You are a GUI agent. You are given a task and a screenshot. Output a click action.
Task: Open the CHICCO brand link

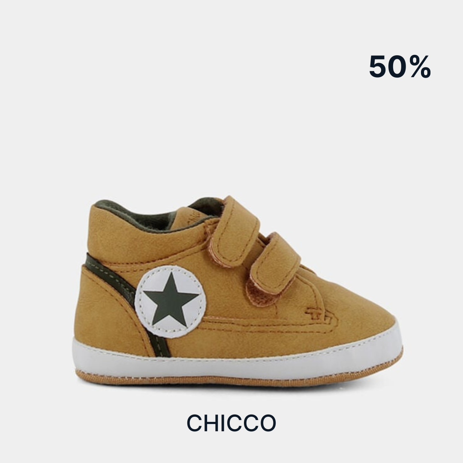(231, 423)
